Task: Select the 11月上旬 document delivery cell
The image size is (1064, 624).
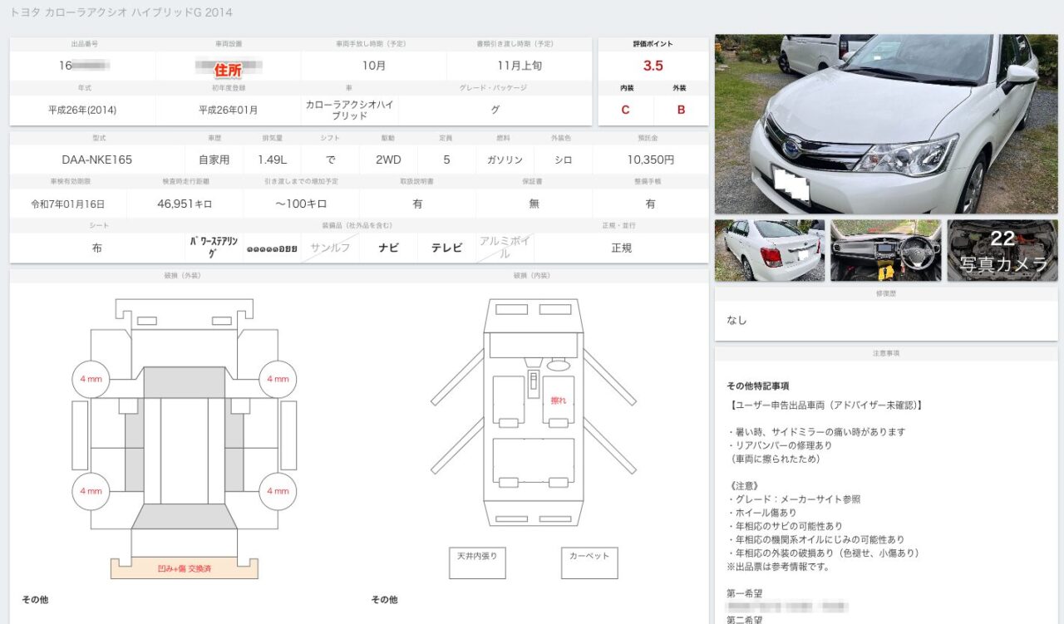Action: [520, 66]
